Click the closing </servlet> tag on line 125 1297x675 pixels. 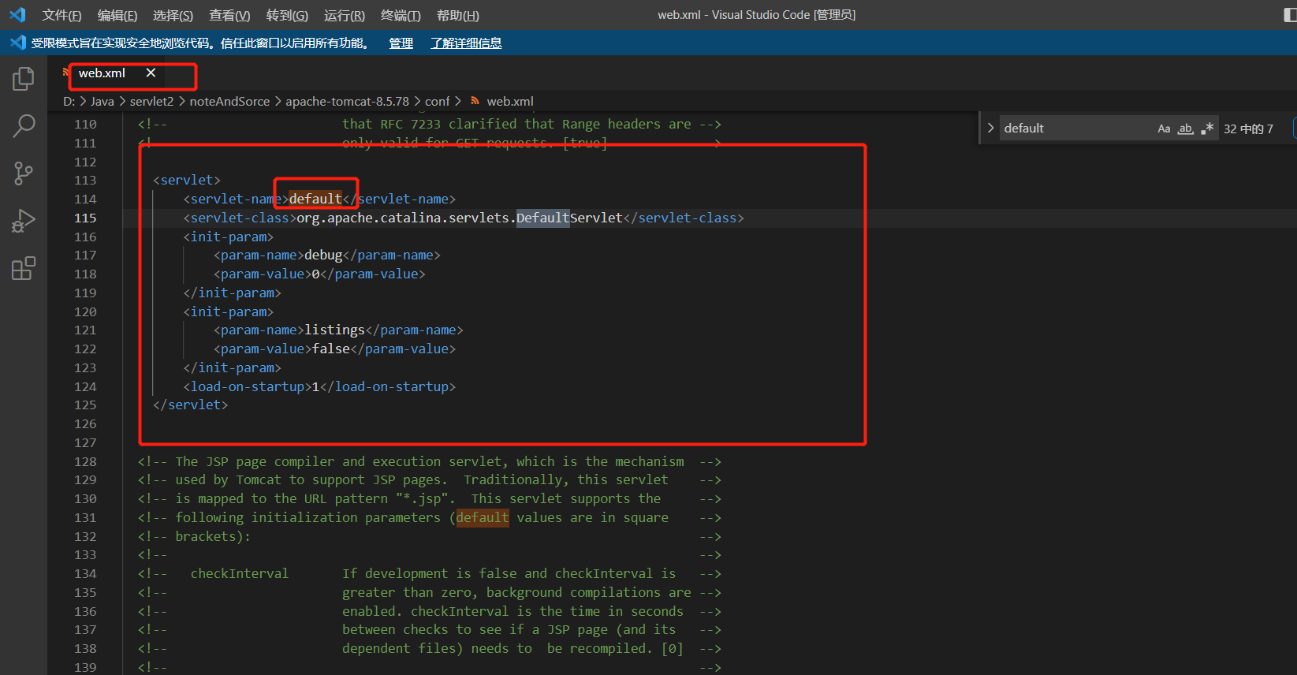(x=191, y=405)
